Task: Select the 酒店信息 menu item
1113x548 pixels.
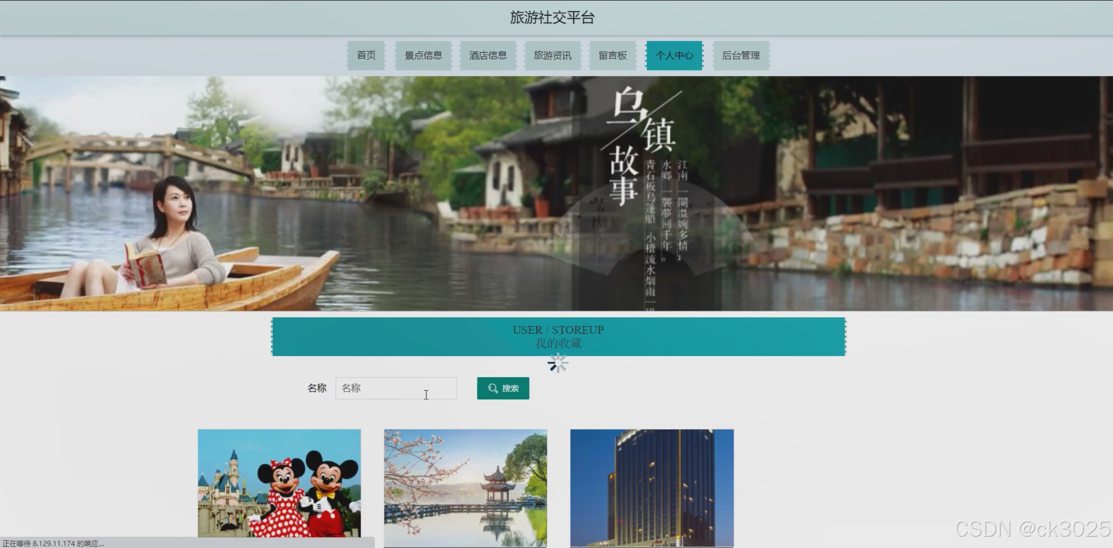Action: click(x=488, y=55)
